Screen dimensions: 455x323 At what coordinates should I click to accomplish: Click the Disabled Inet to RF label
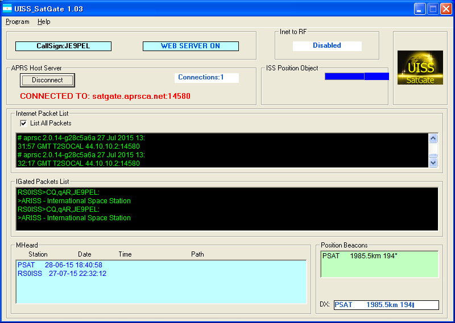(x=327, y=46)
